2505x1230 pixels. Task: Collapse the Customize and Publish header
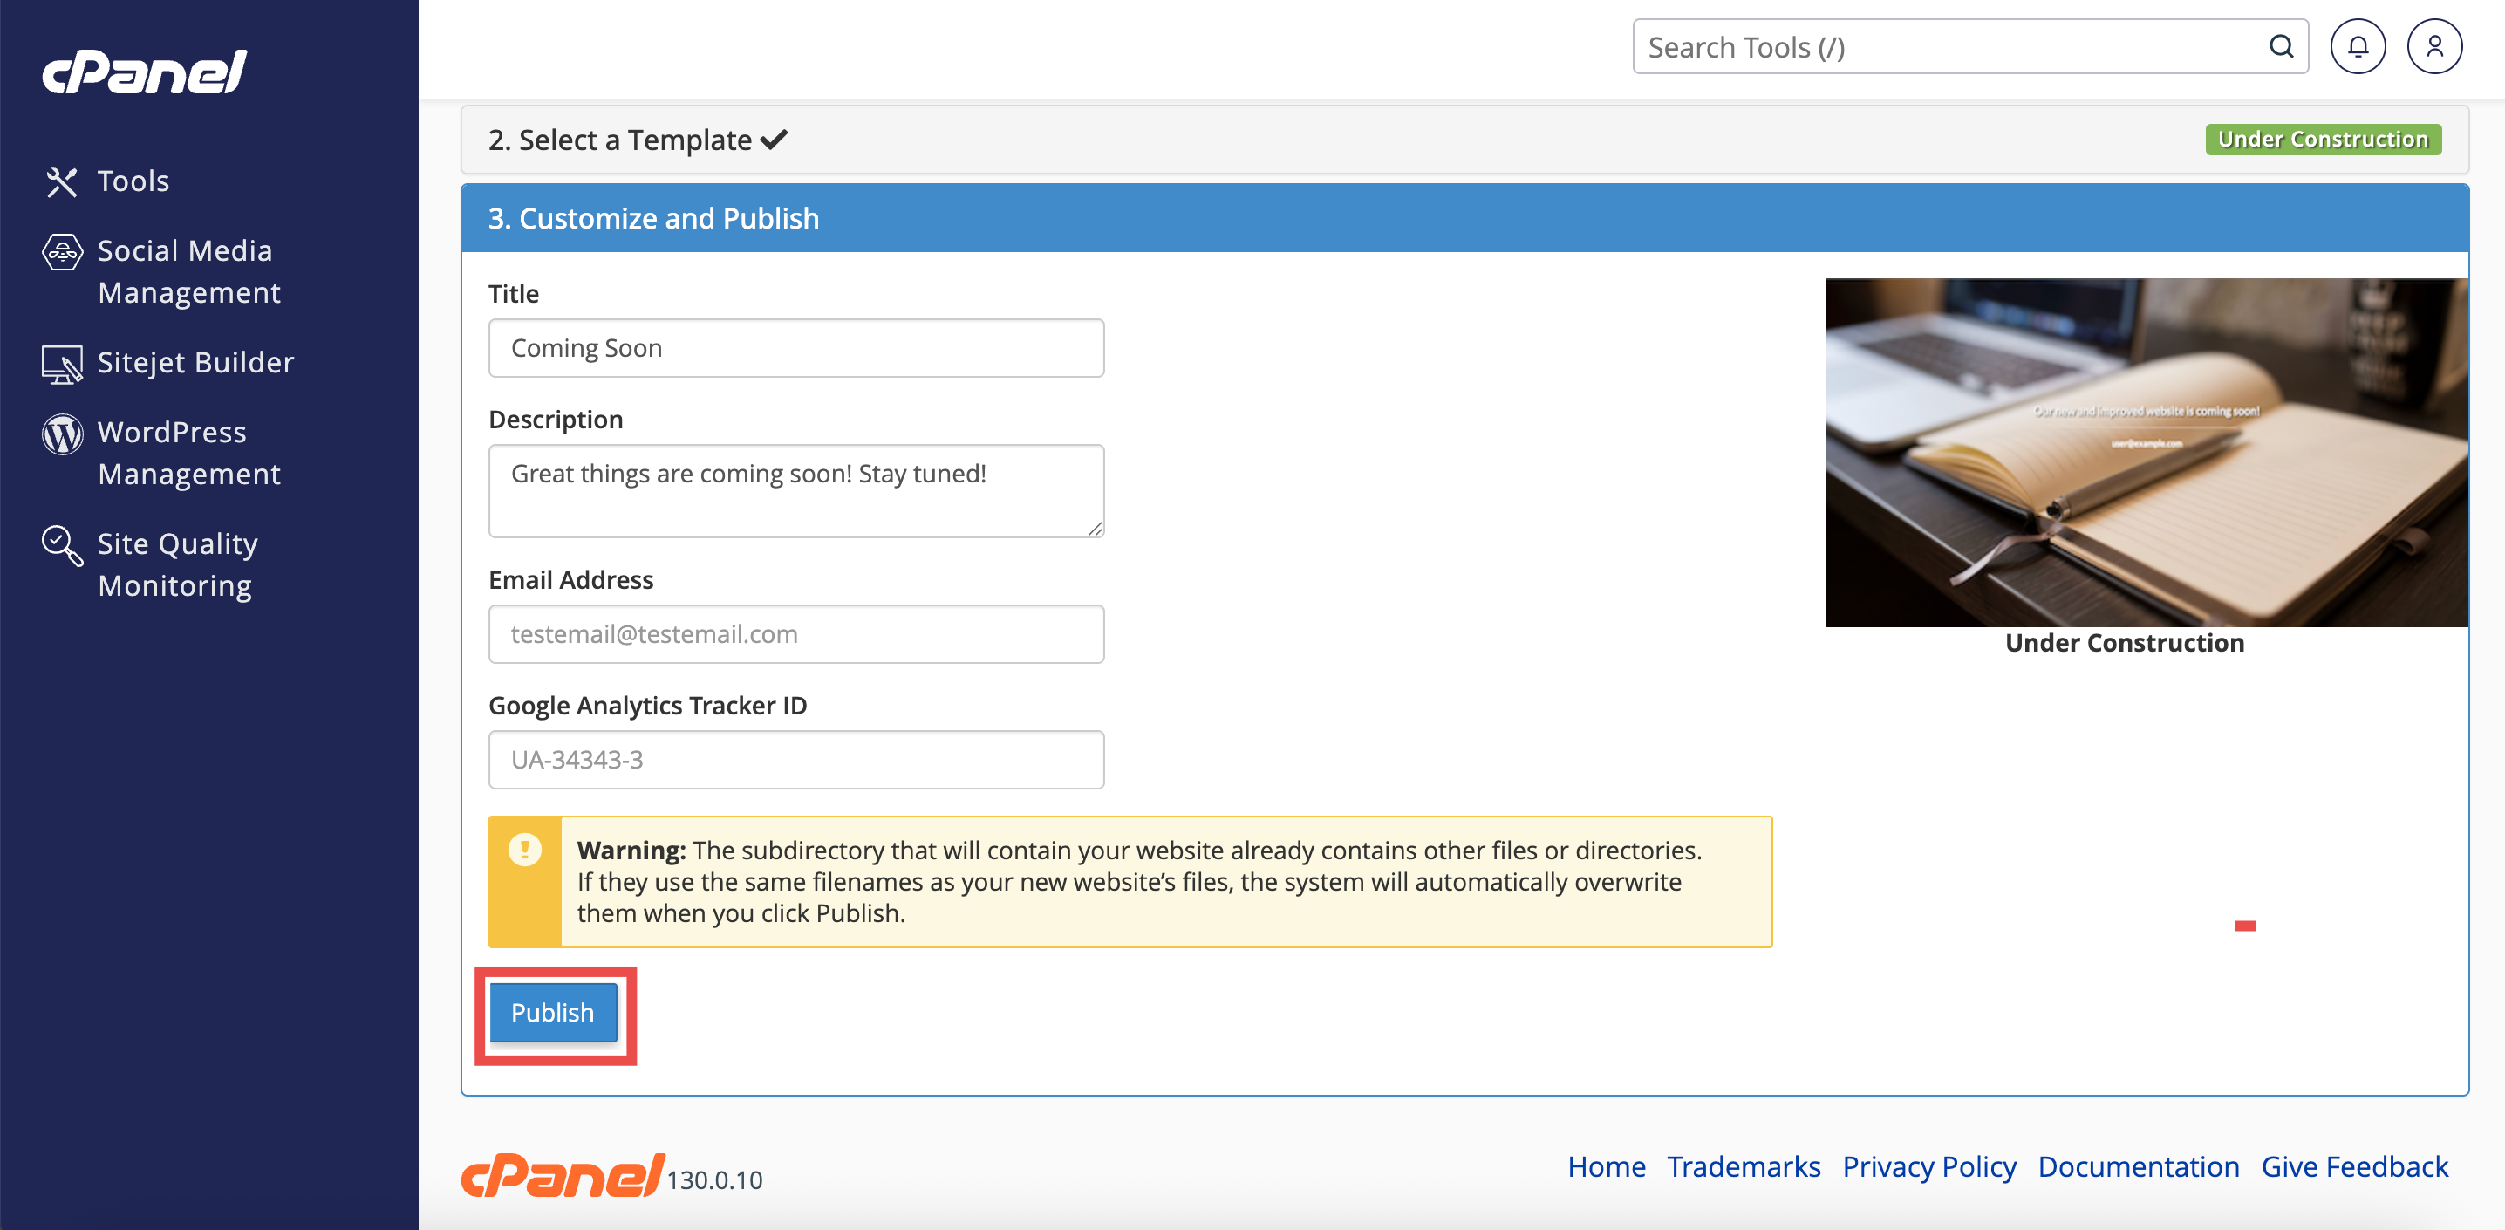coord(1464,218)
